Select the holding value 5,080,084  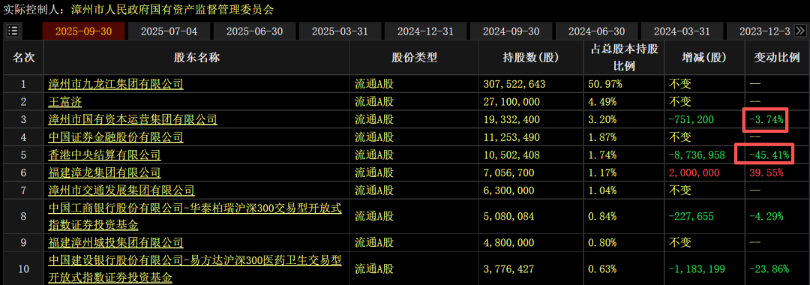(x=508, y=216)
